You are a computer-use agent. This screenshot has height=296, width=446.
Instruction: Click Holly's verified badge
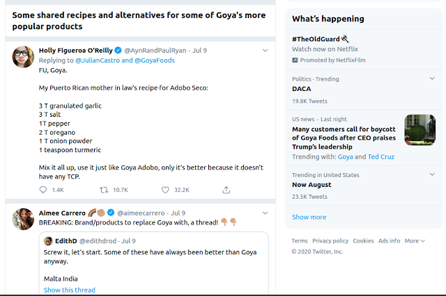click(x=118, y=51)
